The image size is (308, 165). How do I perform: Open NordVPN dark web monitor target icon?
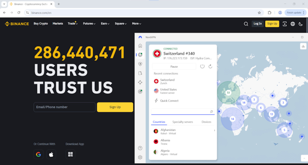click(140, 91)
